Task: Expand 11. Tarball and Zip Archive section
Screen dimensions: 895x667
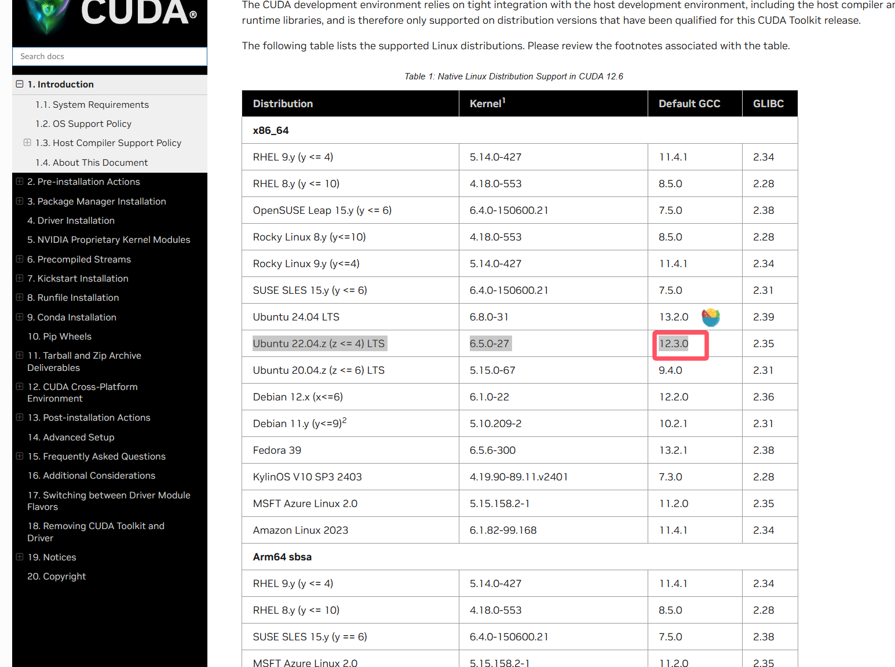Action: point(20,355)
